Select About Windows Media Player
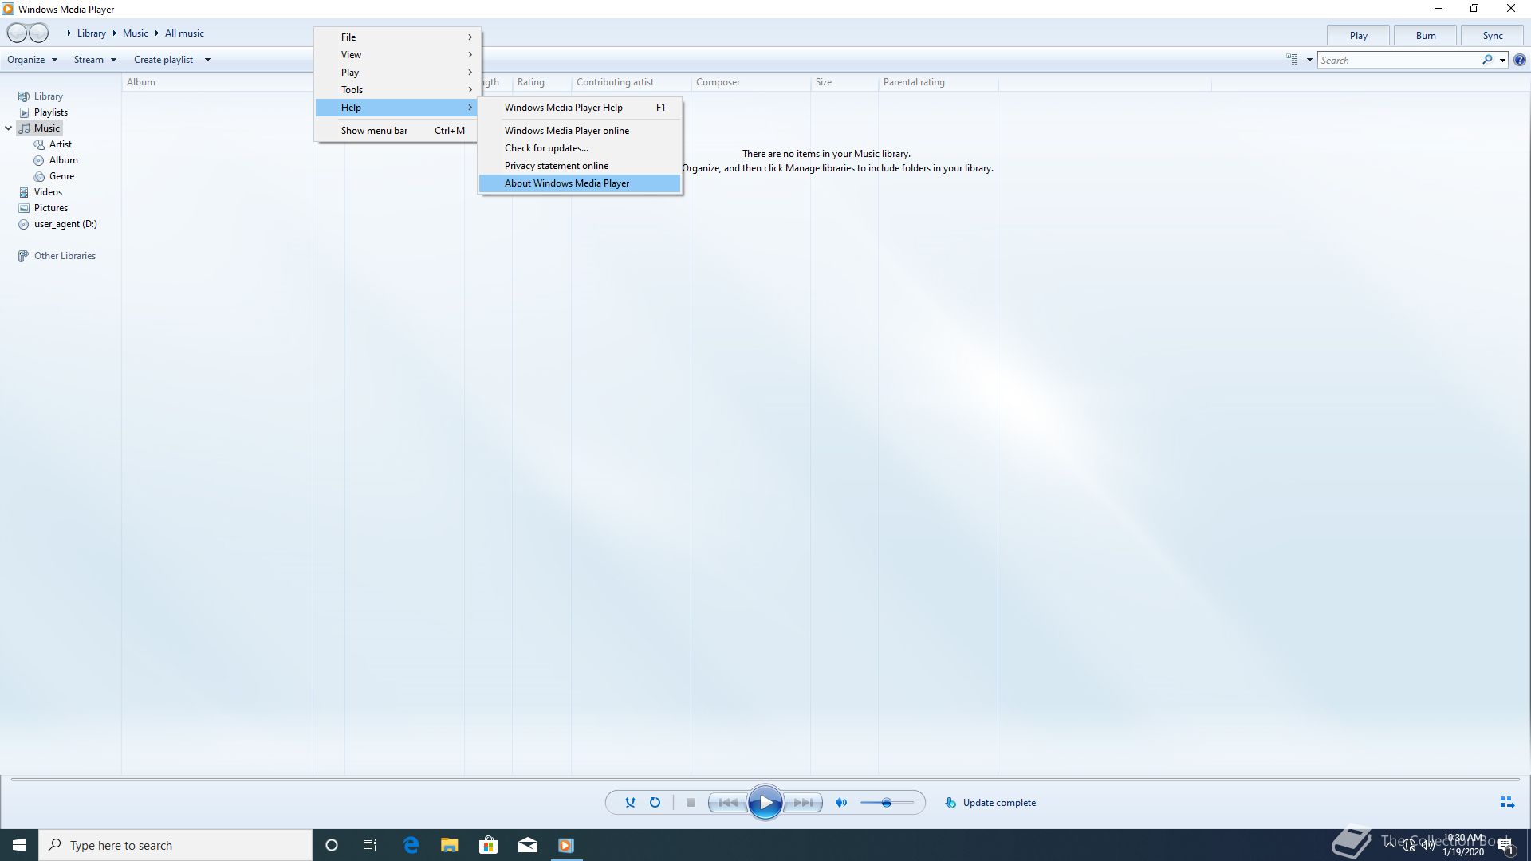Image resolution: width=1531 pixels, height=861 pixels. 580,183
